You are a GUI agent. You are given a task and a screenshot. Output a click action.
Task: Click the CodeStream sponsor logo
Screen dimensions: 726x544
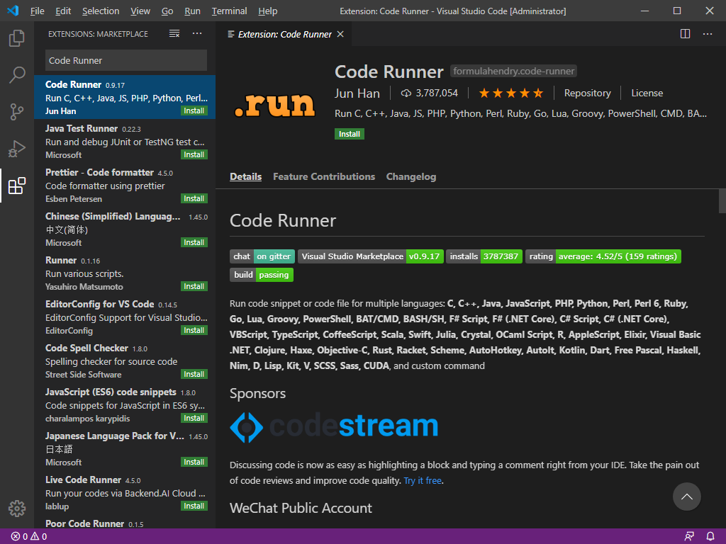point(334,426)
